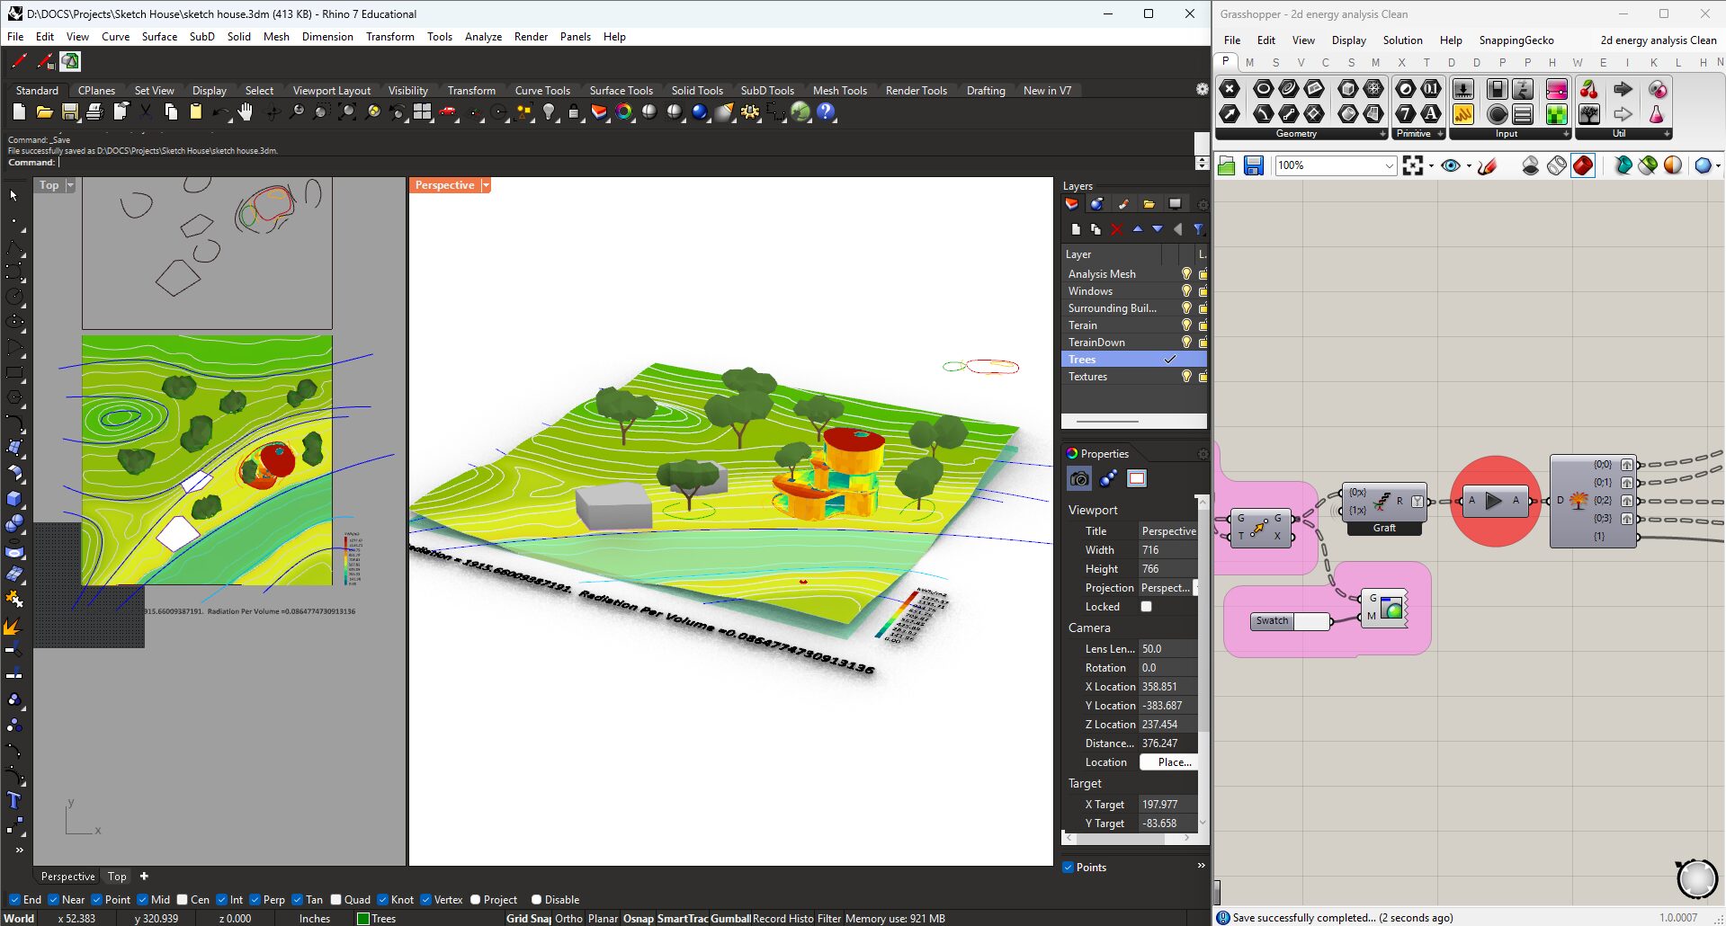The width and height of the screenshot is (1726, 926).
Task: Toggle Gumball in the status bar
Action: click(x=730, y=919)
